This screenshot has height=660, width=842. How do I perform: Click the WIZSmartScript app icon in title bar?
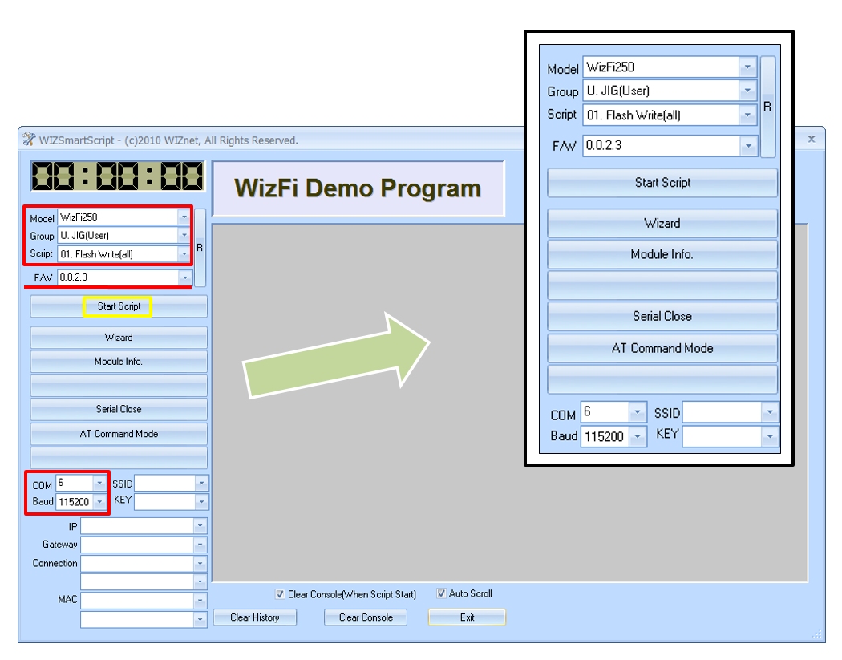[x=29, y=140]
